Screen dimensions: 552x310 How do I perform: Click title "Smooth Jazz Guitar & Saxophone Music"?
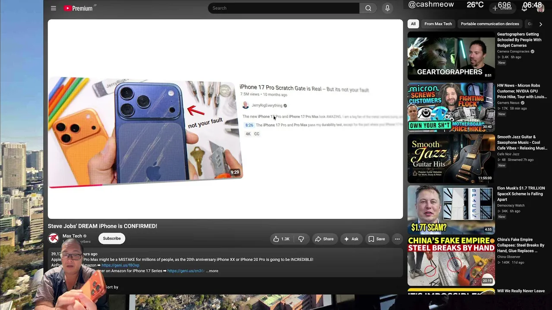click(x=522, y=143)
